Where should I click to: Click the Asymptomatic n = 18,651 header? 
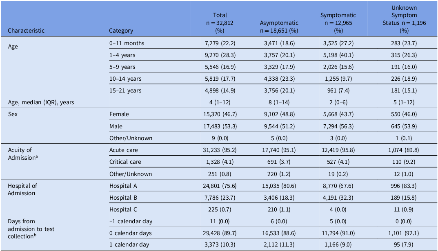(279, 26)
